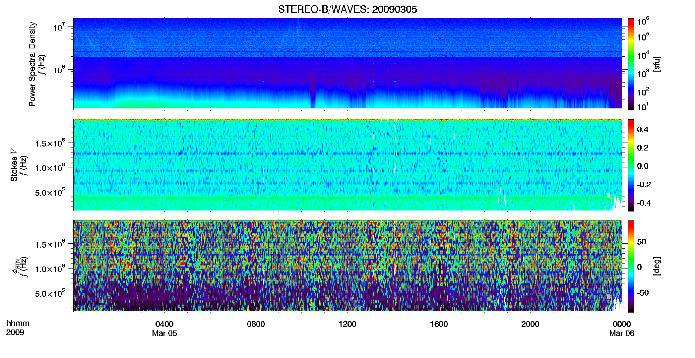This screenshot has width=695, height=358.
Task: Click the 0800 time tick label
Action: click(256, 324)
